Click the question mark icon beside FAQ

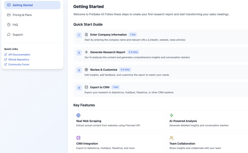[x=9, y=25]
